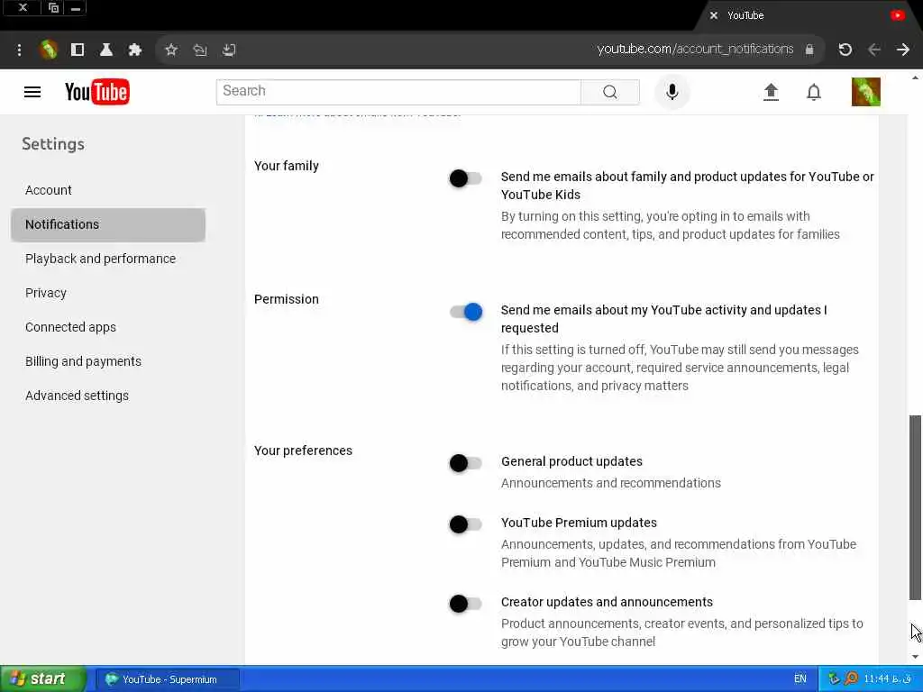Viewport: 923px width, 692px height.
Task: Click the orange magnifier tray icon
Action: tap(851, 678)
